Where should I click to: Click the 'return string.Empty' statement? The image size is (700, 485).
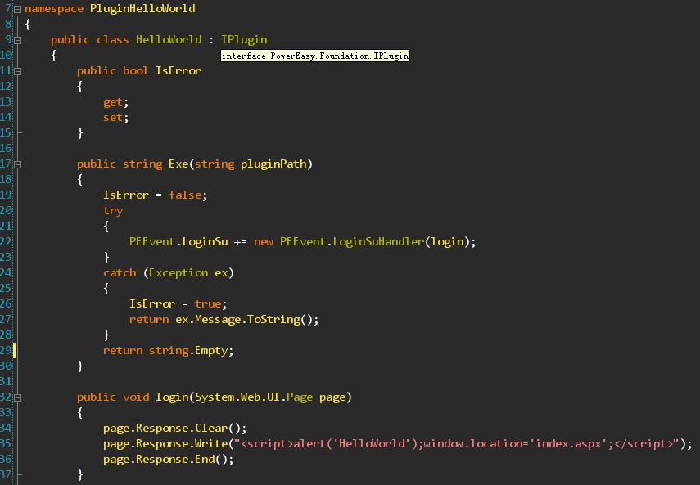pyautogui.click(x=168, y=350)
